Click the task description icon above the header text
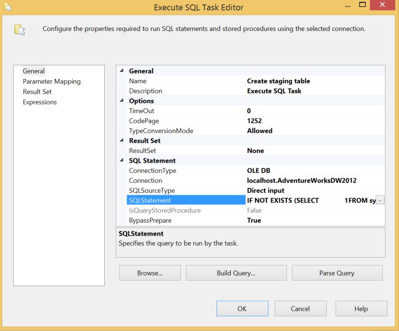Screen dimensions: 399x331 [20, 28]
